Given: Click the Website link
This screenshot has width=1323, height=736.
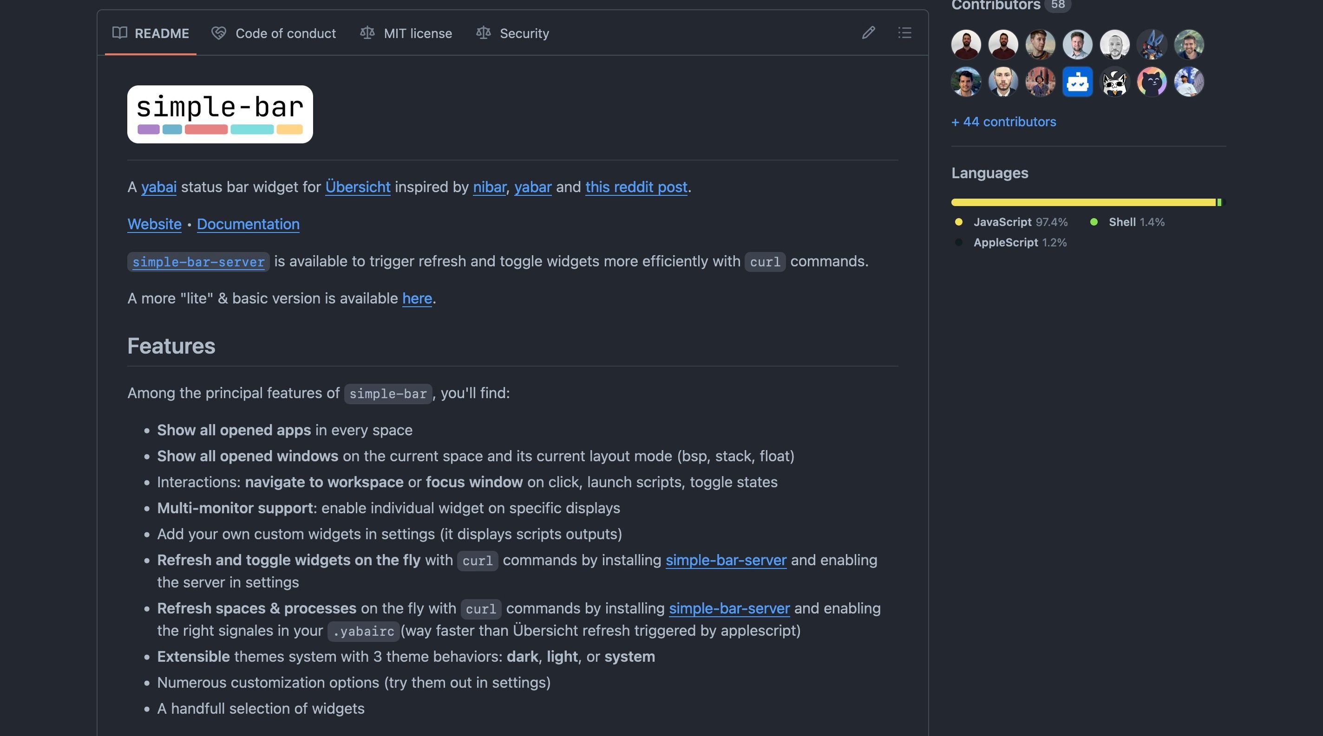Looking at the screenshot, I should (155, 224).
